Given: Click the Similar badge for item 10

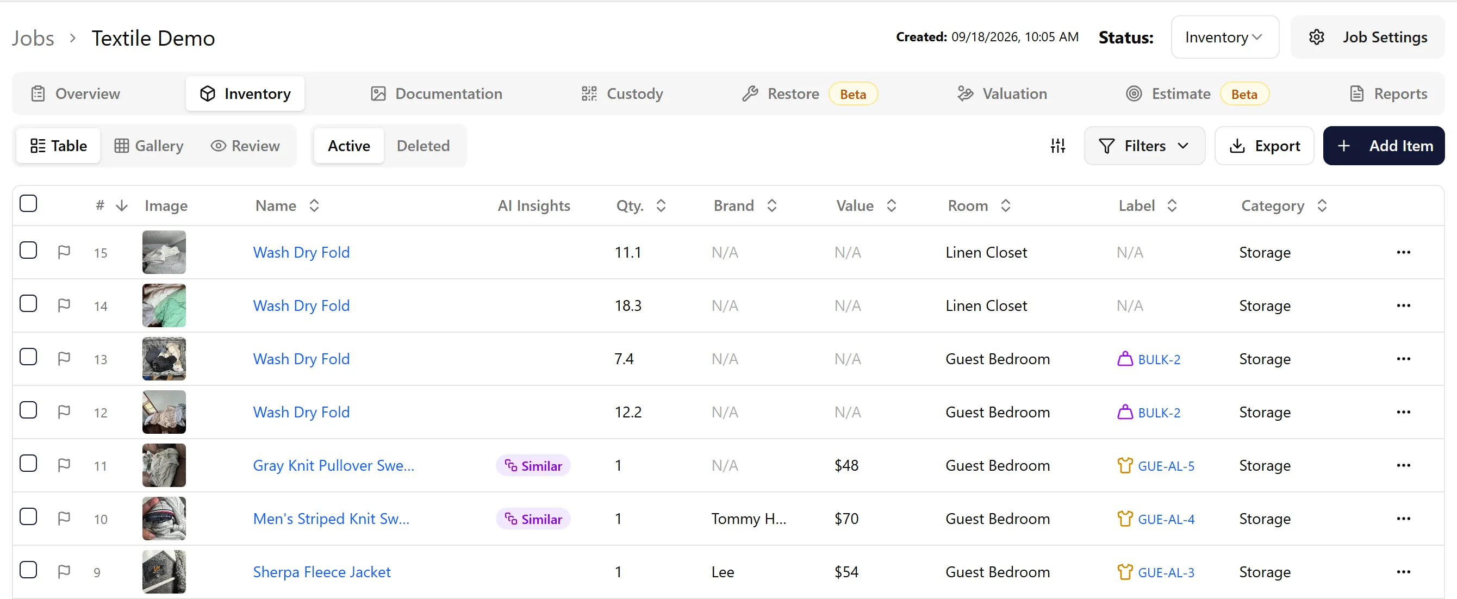Looking at the screenshot, I should 533,519.
